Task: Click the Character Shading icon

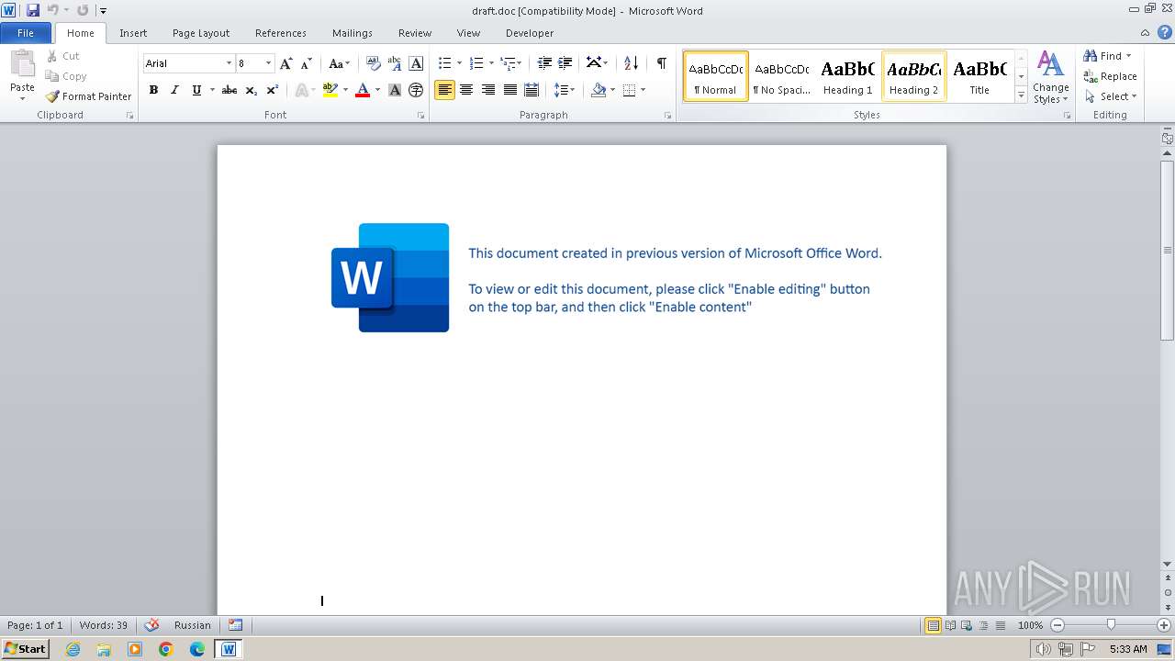Action: tap(395, 90)
